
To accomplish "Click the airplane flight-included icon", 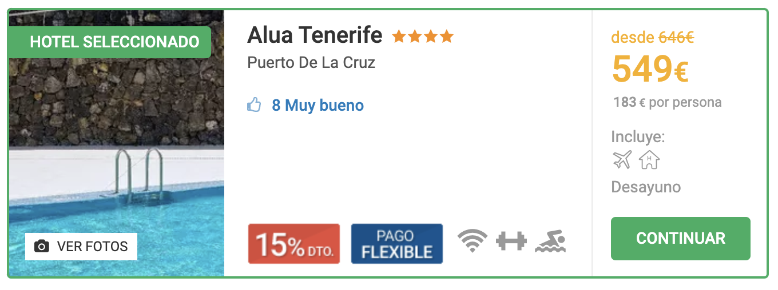I will [x=622, y=160].
